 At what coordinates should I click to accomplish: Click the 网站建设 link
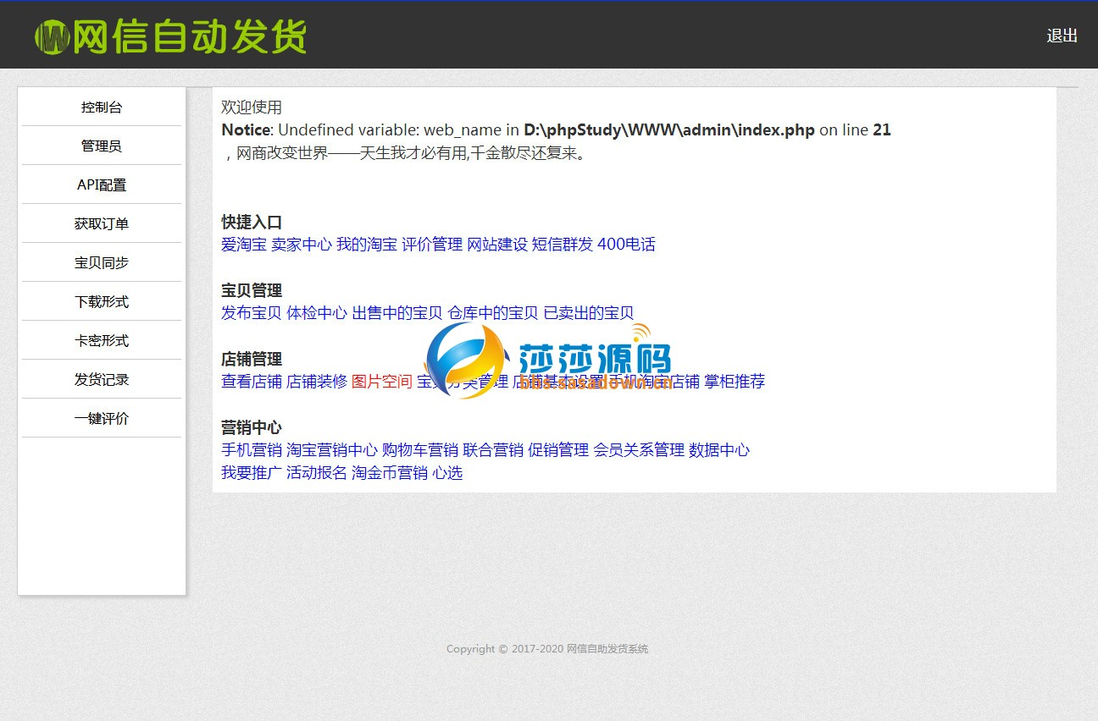click(497, 245)
